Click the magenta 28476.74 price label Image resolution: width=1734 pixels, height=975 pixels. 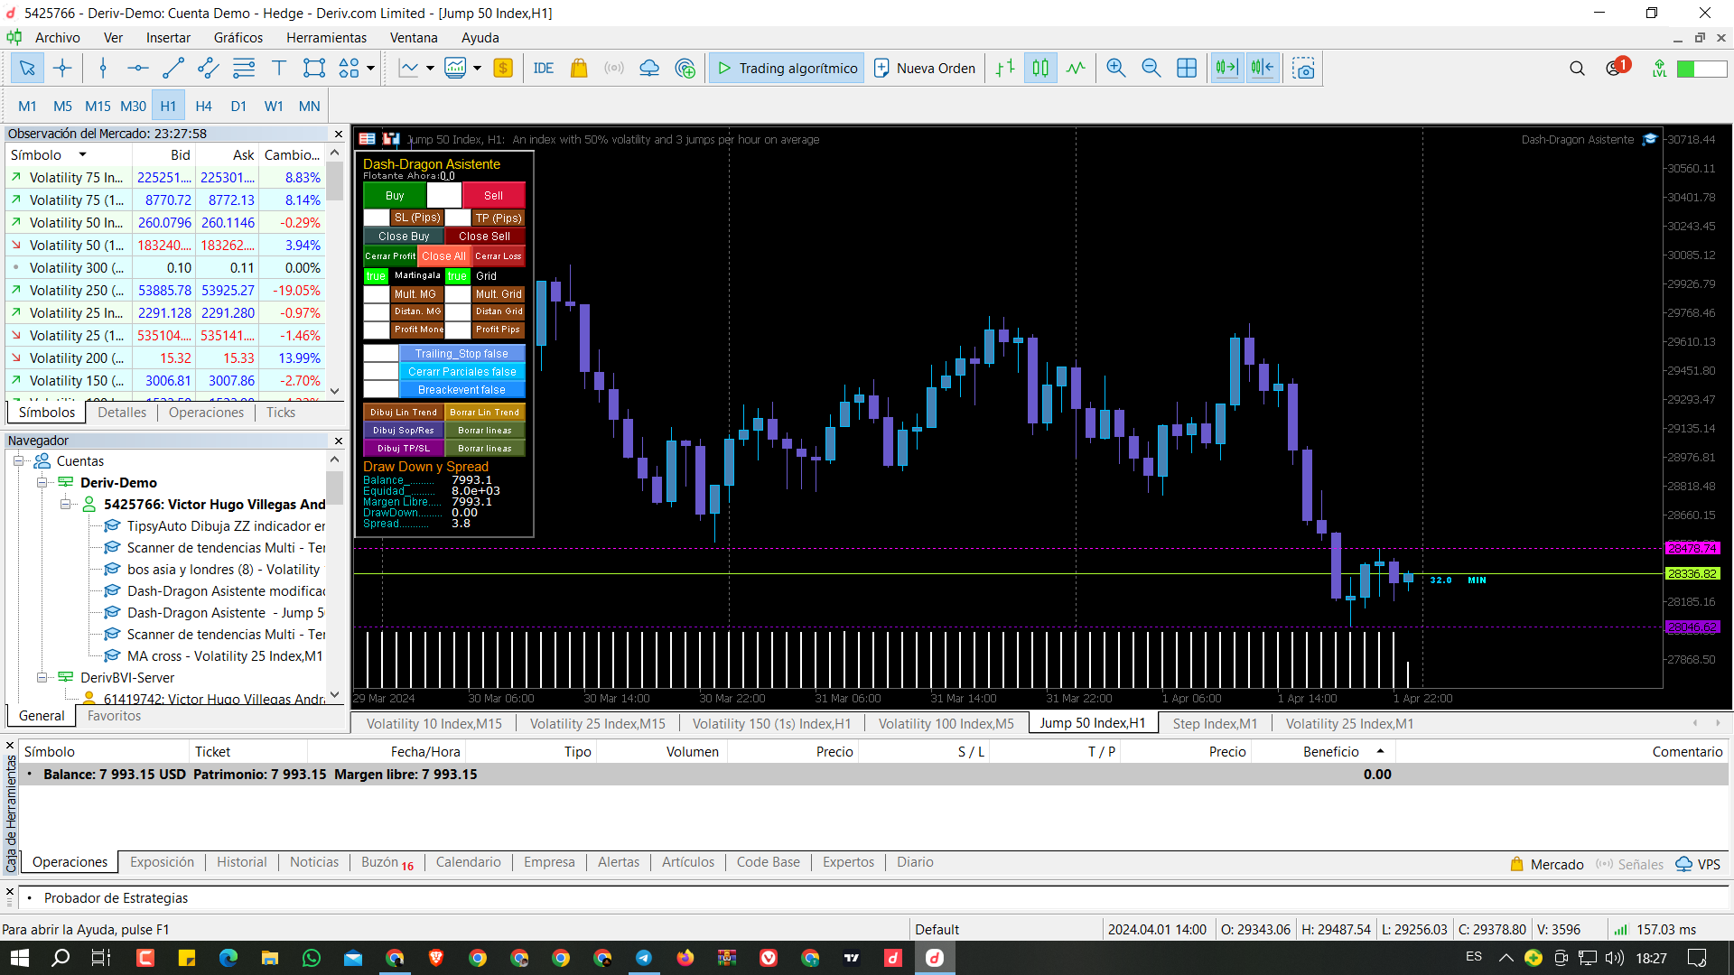click(x=1692, y=548)
